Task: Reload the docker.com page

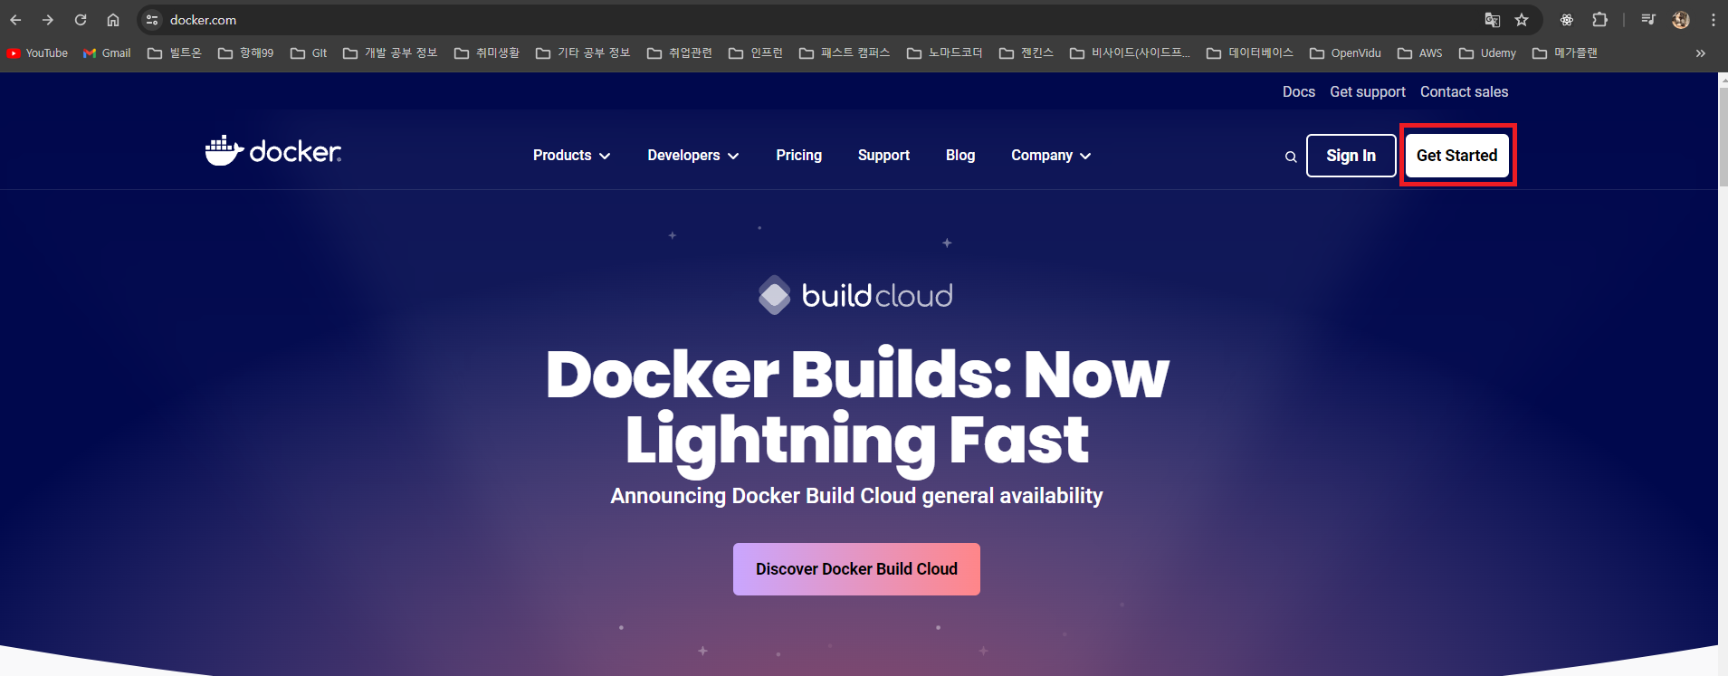Action: coord(81,20)
